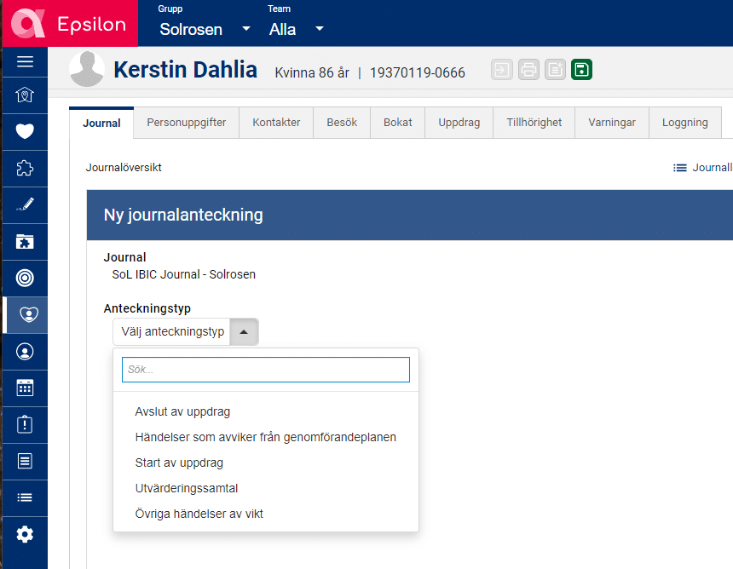Click the Sök search field
The width and height of the screenshot is (733, 569).
(265, 370)
